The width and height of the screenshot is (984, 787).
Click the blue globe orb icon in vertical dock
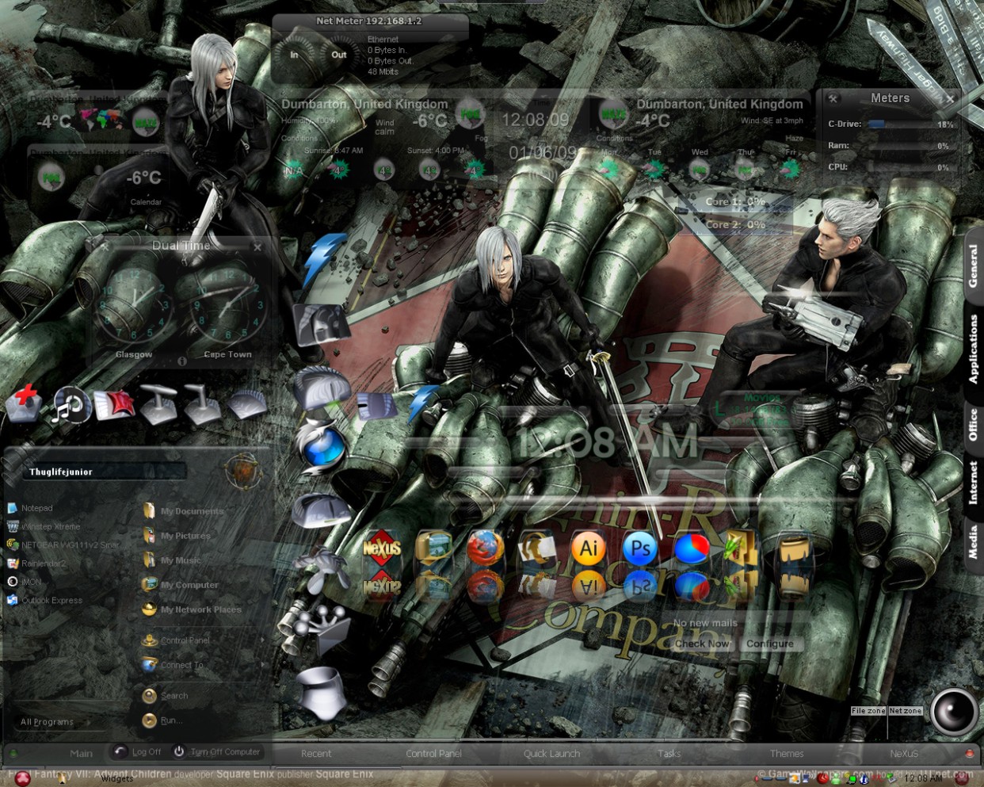[324, 448]
